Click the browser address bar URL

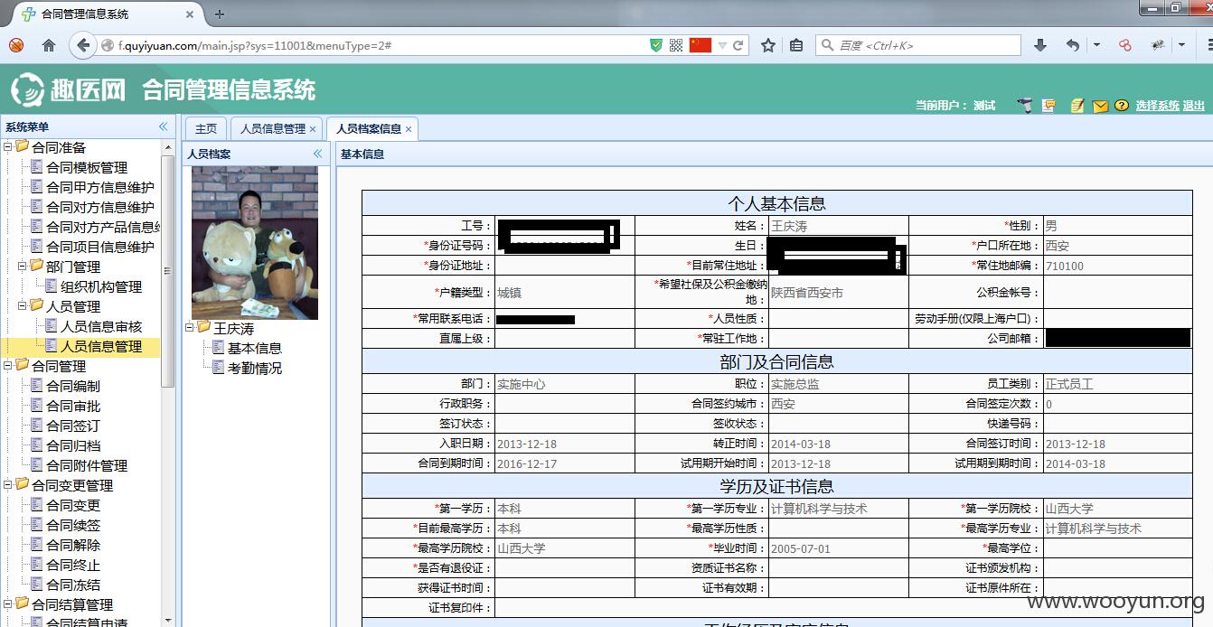point(255,45)
